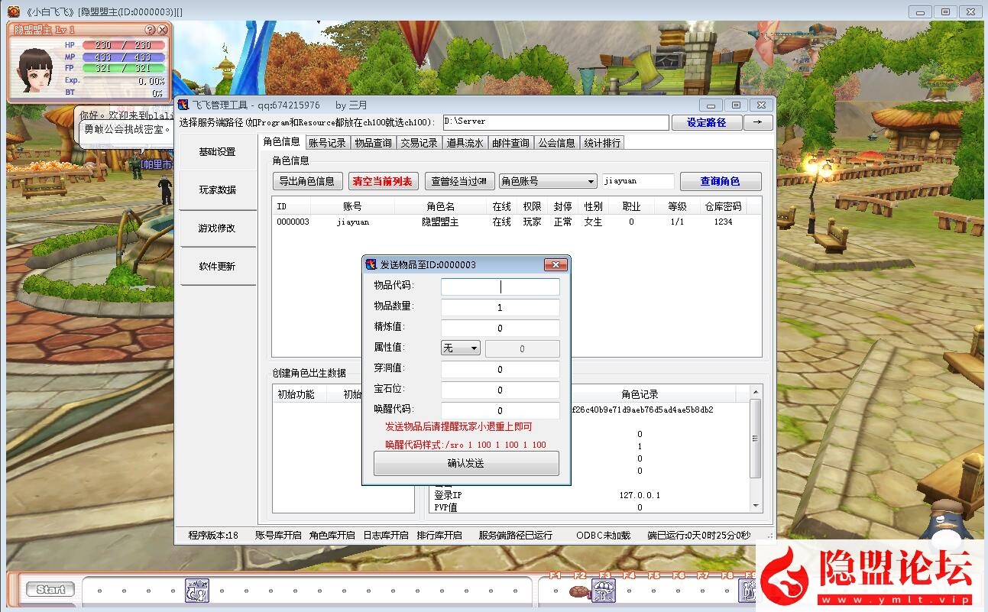Open the 属性值 dropdown showing 无

coord(460,348)
